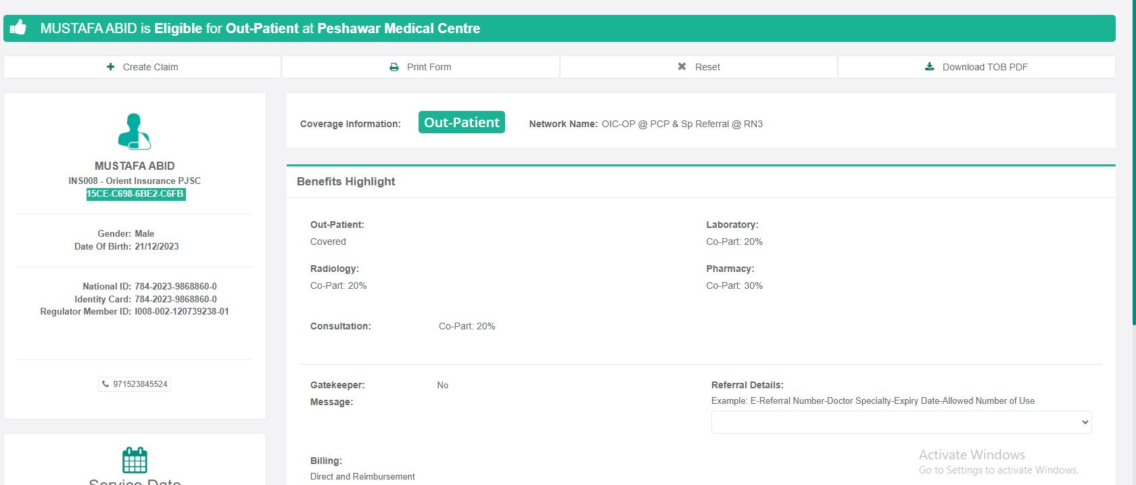
Task: Expand the Referral Details dropdown
Action: point(901,422)
